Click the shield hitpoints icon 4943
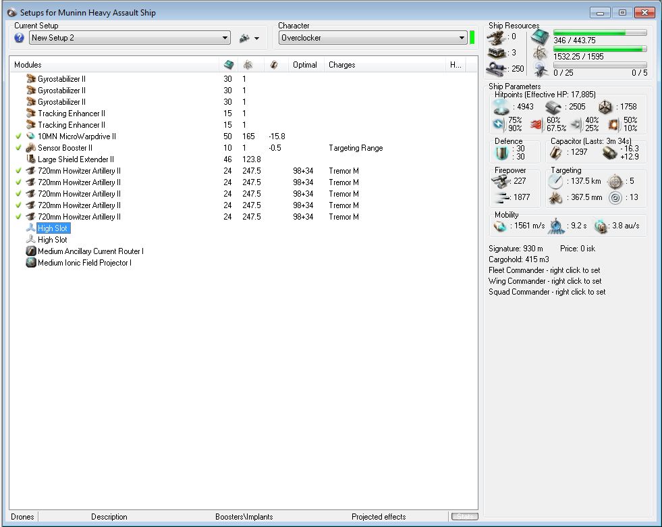The width and height of the screenshot is (662, 527). [501, 107]
